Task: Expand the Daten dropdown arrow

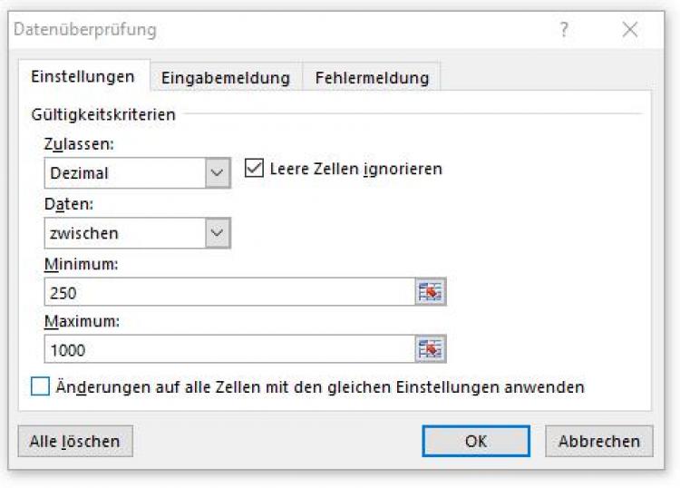Action: pos(218,233)
